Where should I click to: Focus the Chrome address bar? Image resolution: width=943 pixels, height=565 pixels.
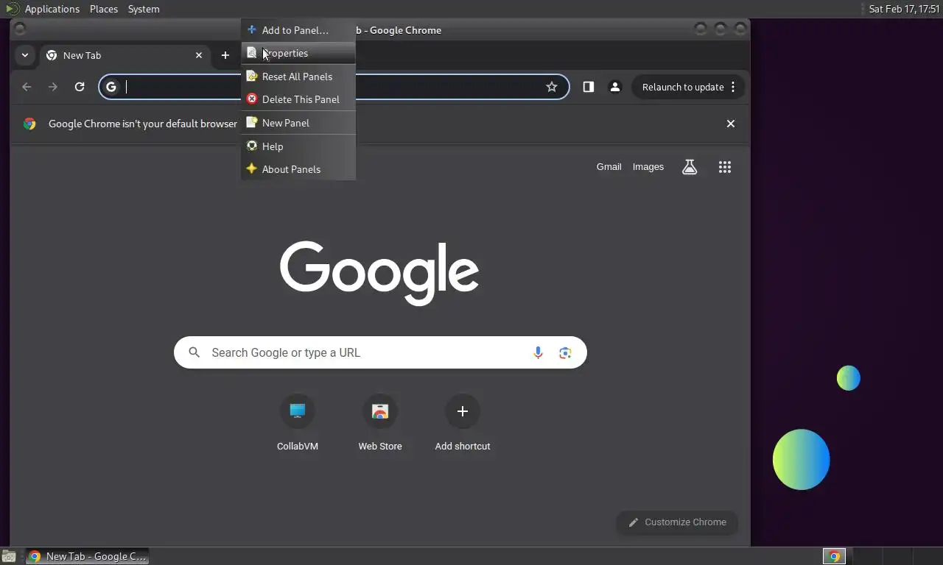click(334, 87)
